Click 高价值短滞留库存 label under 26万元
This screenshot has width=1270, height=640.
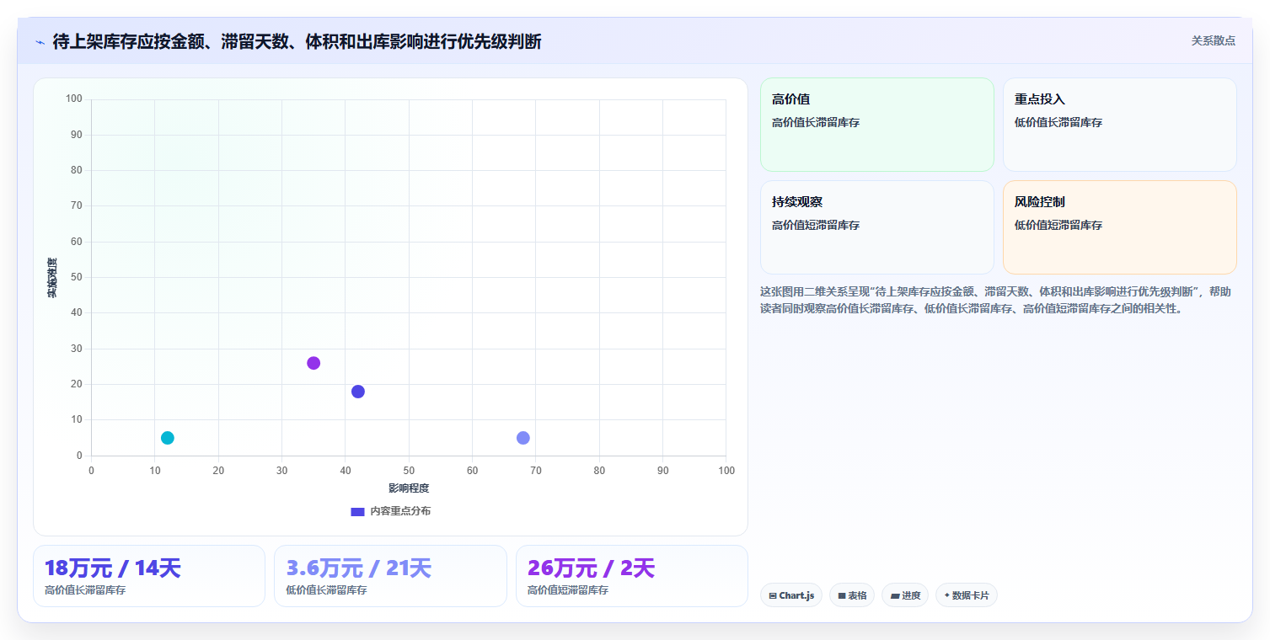tap(568, 590)
